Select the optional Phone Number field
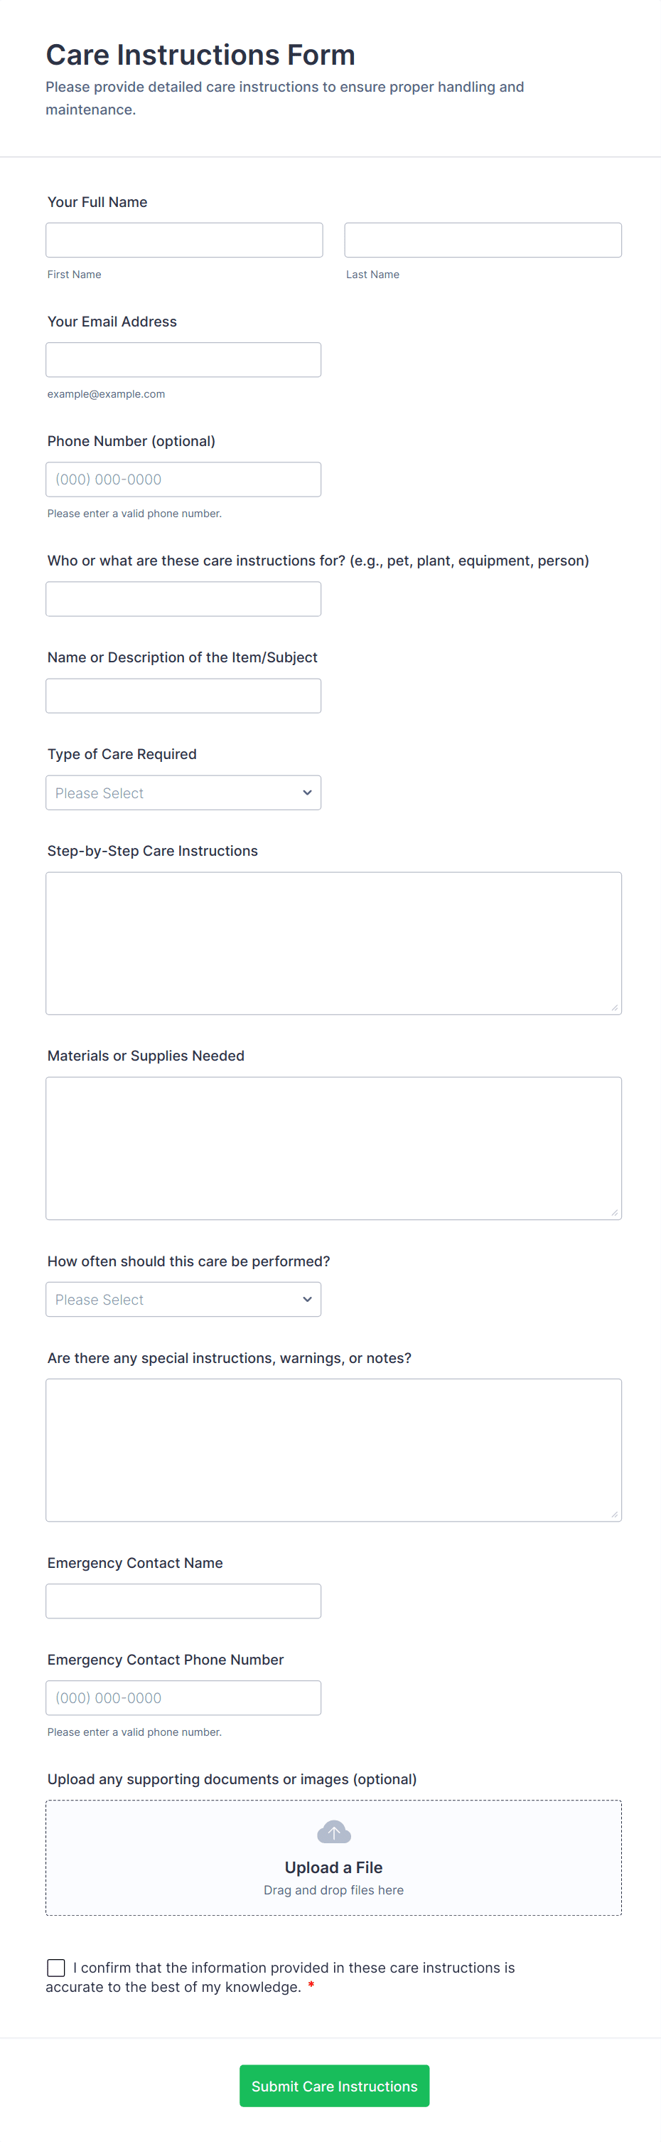This screenshot has height=2142, width=661. tap(183, 479)
